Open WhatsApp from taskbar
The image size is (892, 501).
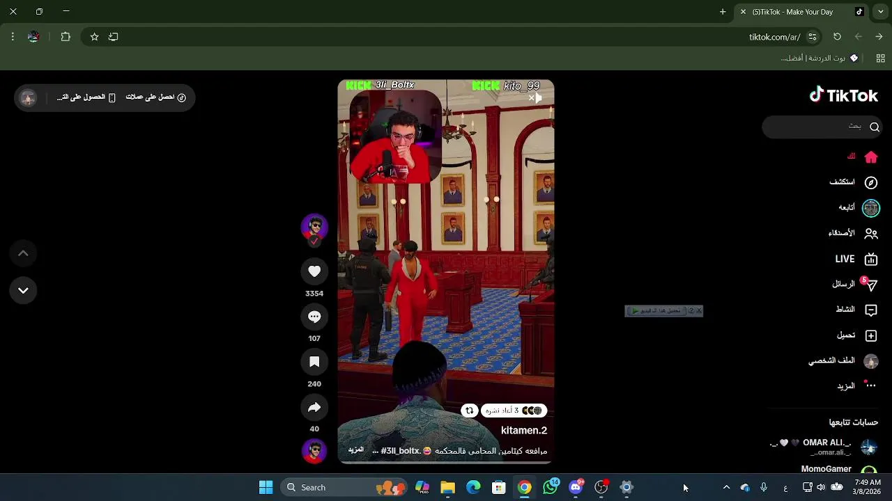551,487
